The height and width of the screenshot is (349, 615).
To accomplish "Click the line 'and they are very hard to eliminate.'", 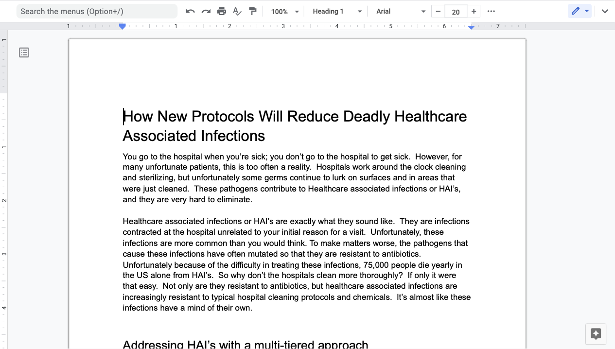I will pyautogui.click(x=187, y=199).
